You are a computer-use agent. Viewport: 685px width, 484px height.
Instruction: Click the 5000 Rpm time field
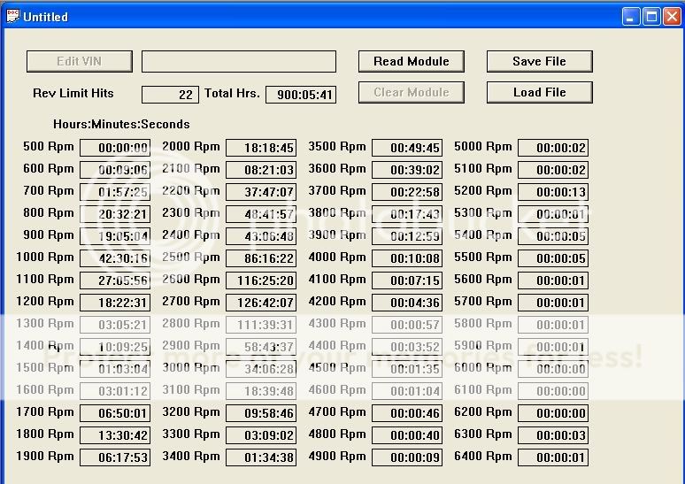(x=553, y=148)
